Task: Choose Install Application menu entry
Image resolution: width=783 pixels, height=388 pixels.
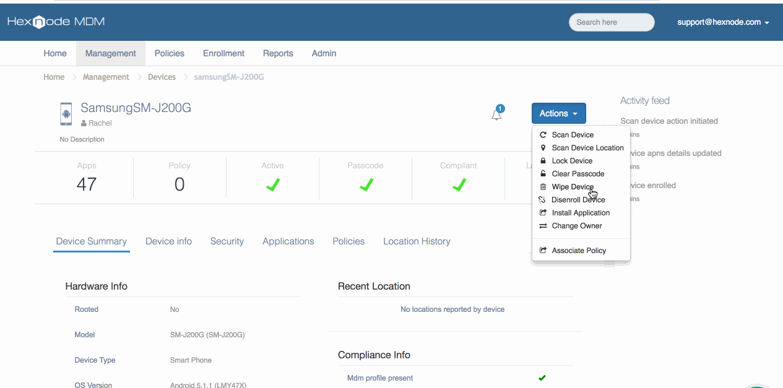Action: pyautogui.click(x=581, y=213)
